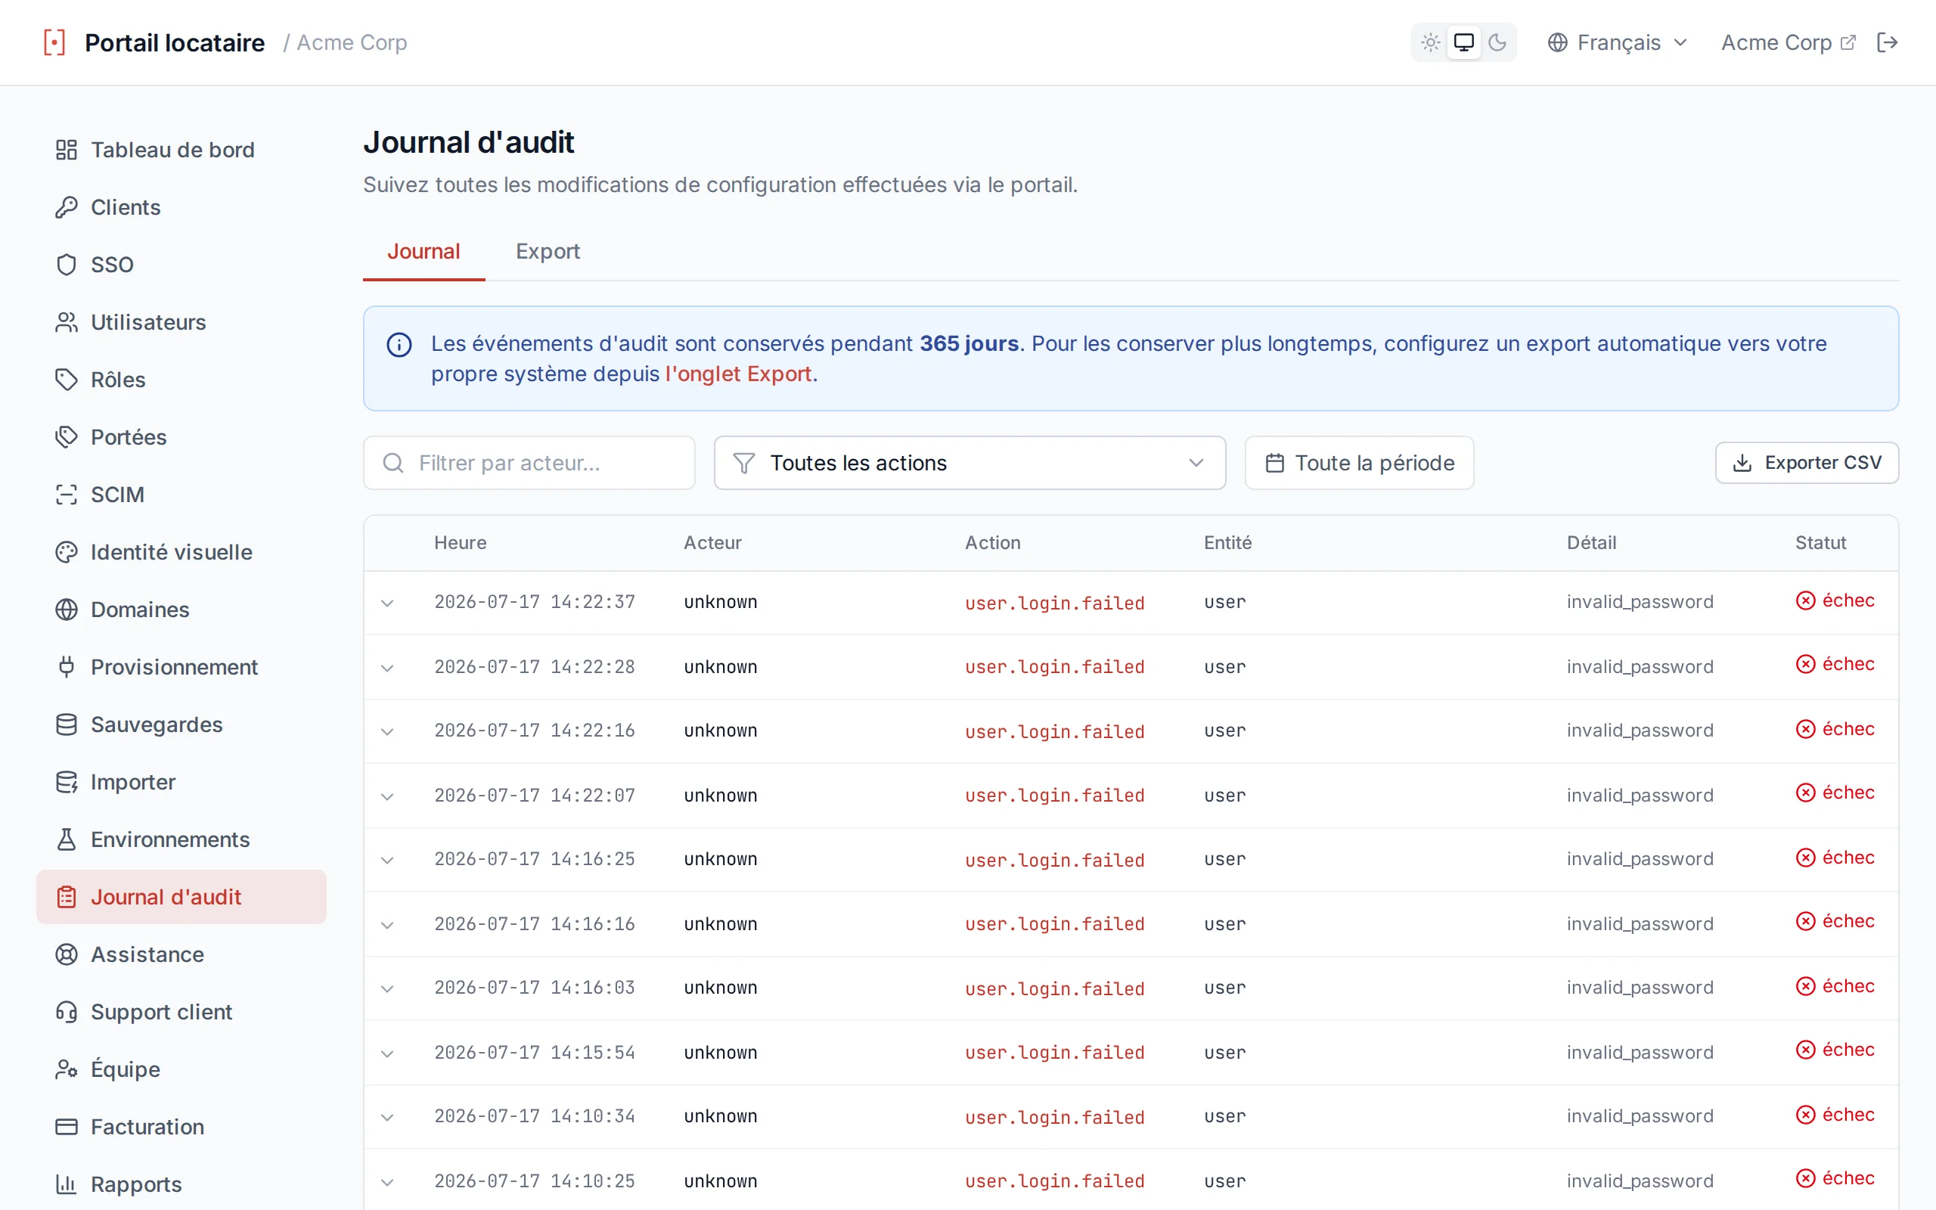Expand the 14:16:16 log row

click(387, 925)
